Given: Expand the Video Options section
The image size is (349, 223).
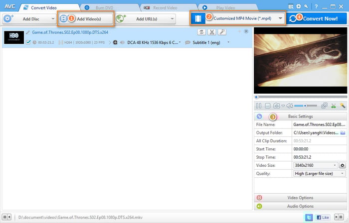Looking at the screenshot, I should coord(301,198).
